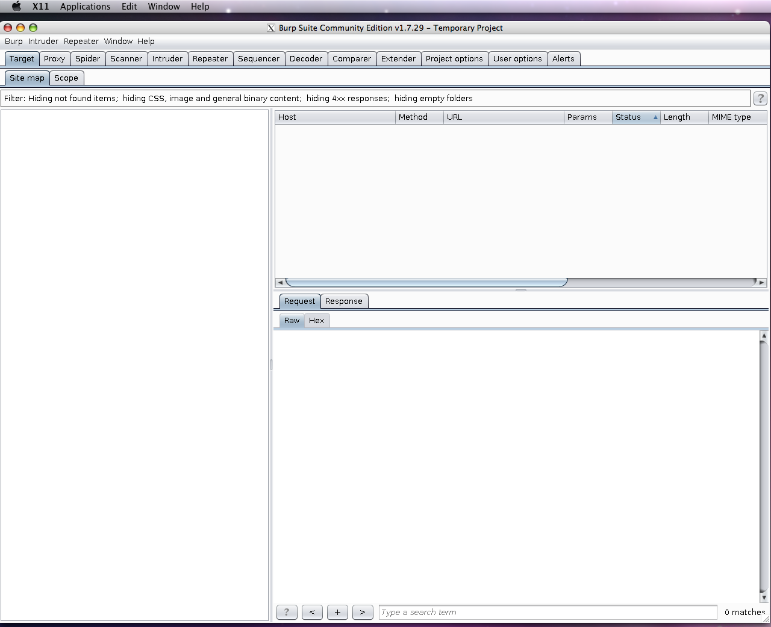Click the right arrow of the results scrollbar
Screen dimensions: 771x627
[761, 282]
